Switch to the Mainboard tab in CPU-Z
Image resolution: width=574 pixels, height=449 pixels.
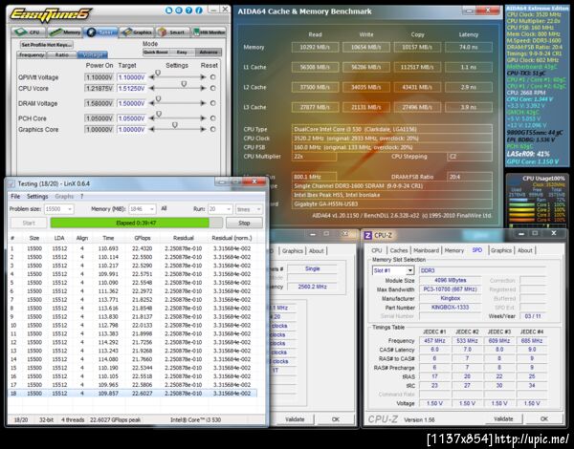426,250
